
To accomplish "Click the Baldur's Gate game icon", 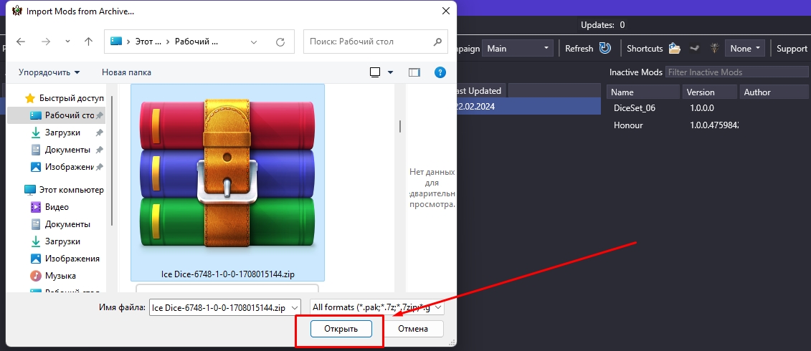I will (x=715, y=48).
